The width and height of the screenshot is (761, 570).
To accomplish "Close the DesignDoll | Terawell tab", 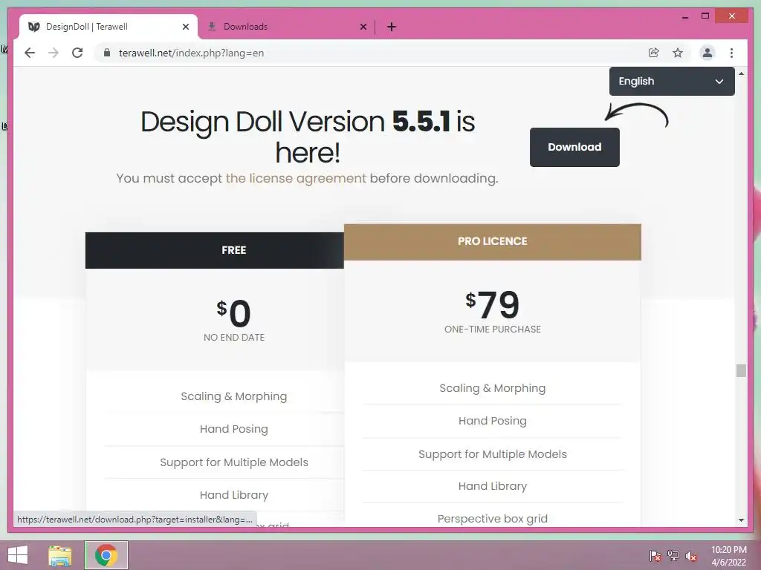I will (x=185, y=27).
